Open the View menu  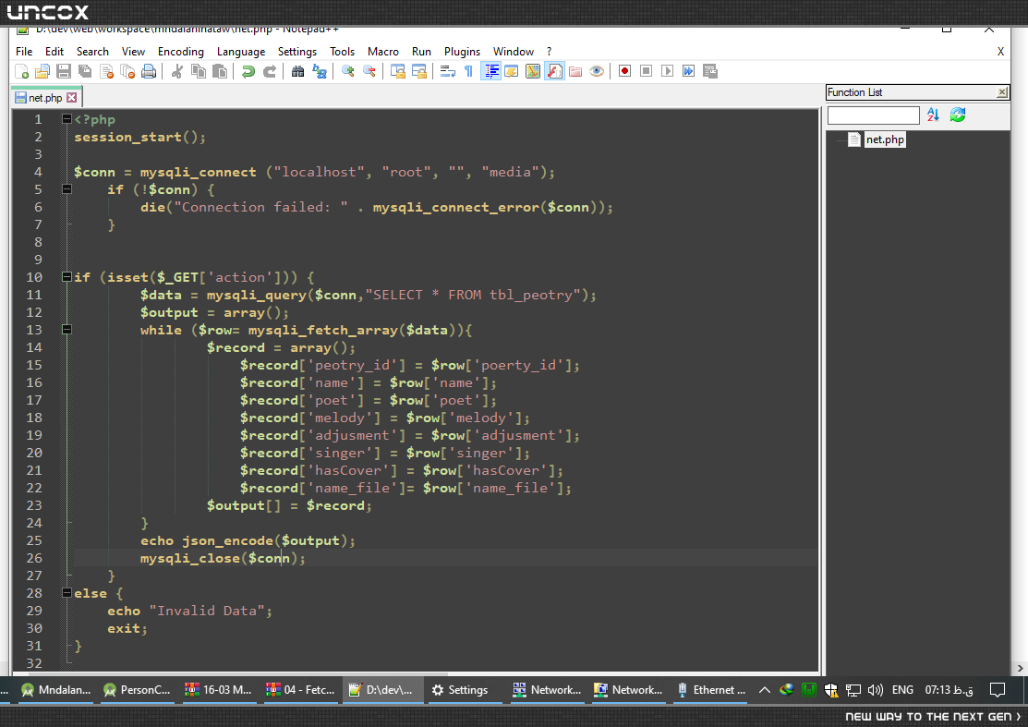tap(133, 52)
